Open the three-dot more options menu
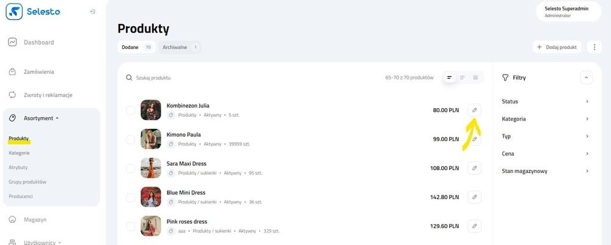 pos(595,47)
